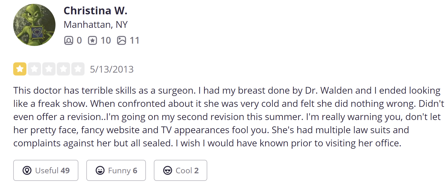Mark the review as Cool
The height and width of the screenshot is (185, 448).
pos(181,170)
